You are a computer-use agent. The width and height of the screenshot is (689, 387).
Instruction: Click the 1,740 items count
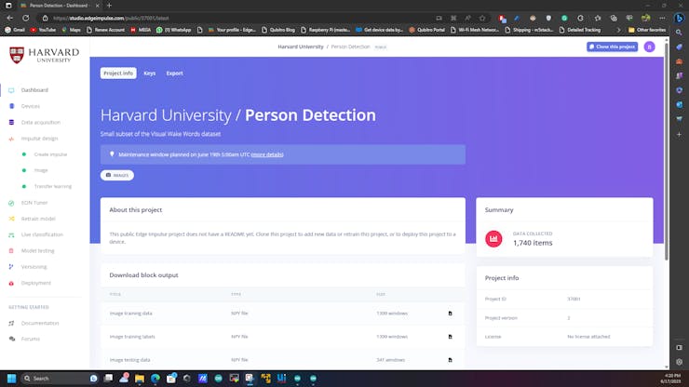[533, 243]
